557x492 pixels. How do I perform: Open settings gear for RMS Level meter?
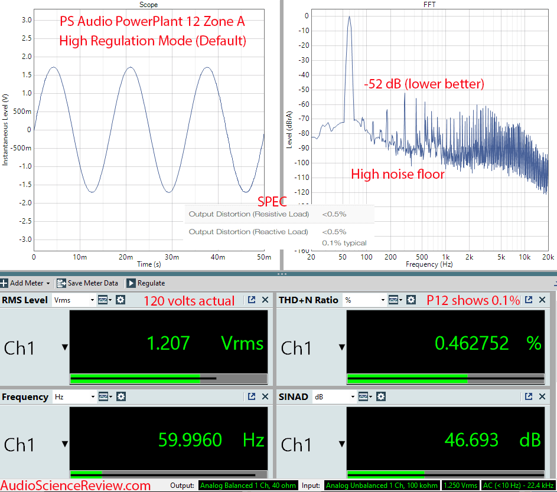pos(120,300)
